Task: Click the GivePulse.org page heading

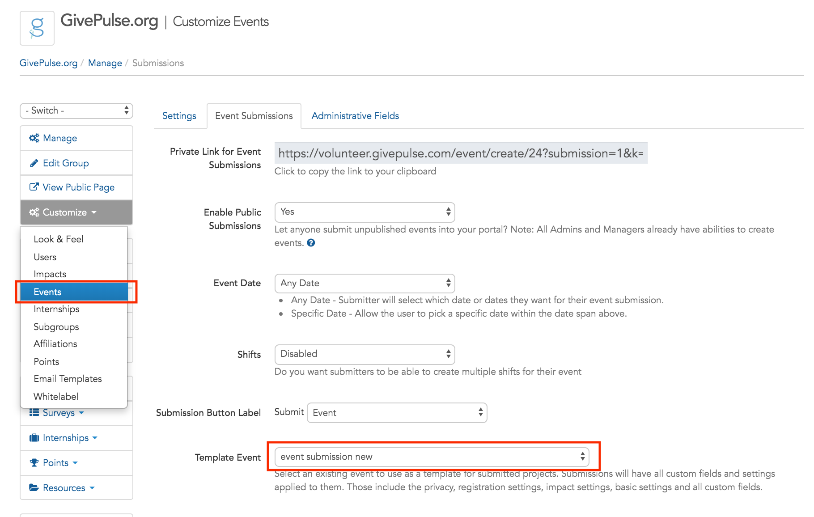Action: (x=109, y=21)
